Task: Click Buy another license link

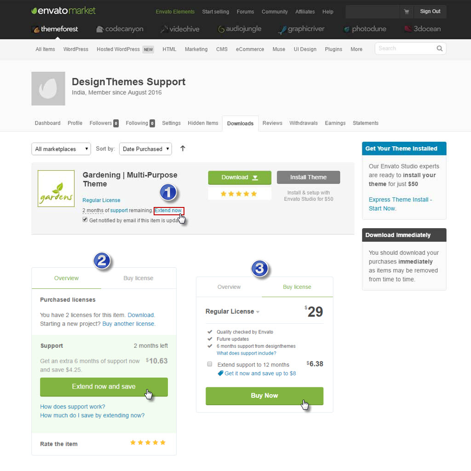Action: 128,324
